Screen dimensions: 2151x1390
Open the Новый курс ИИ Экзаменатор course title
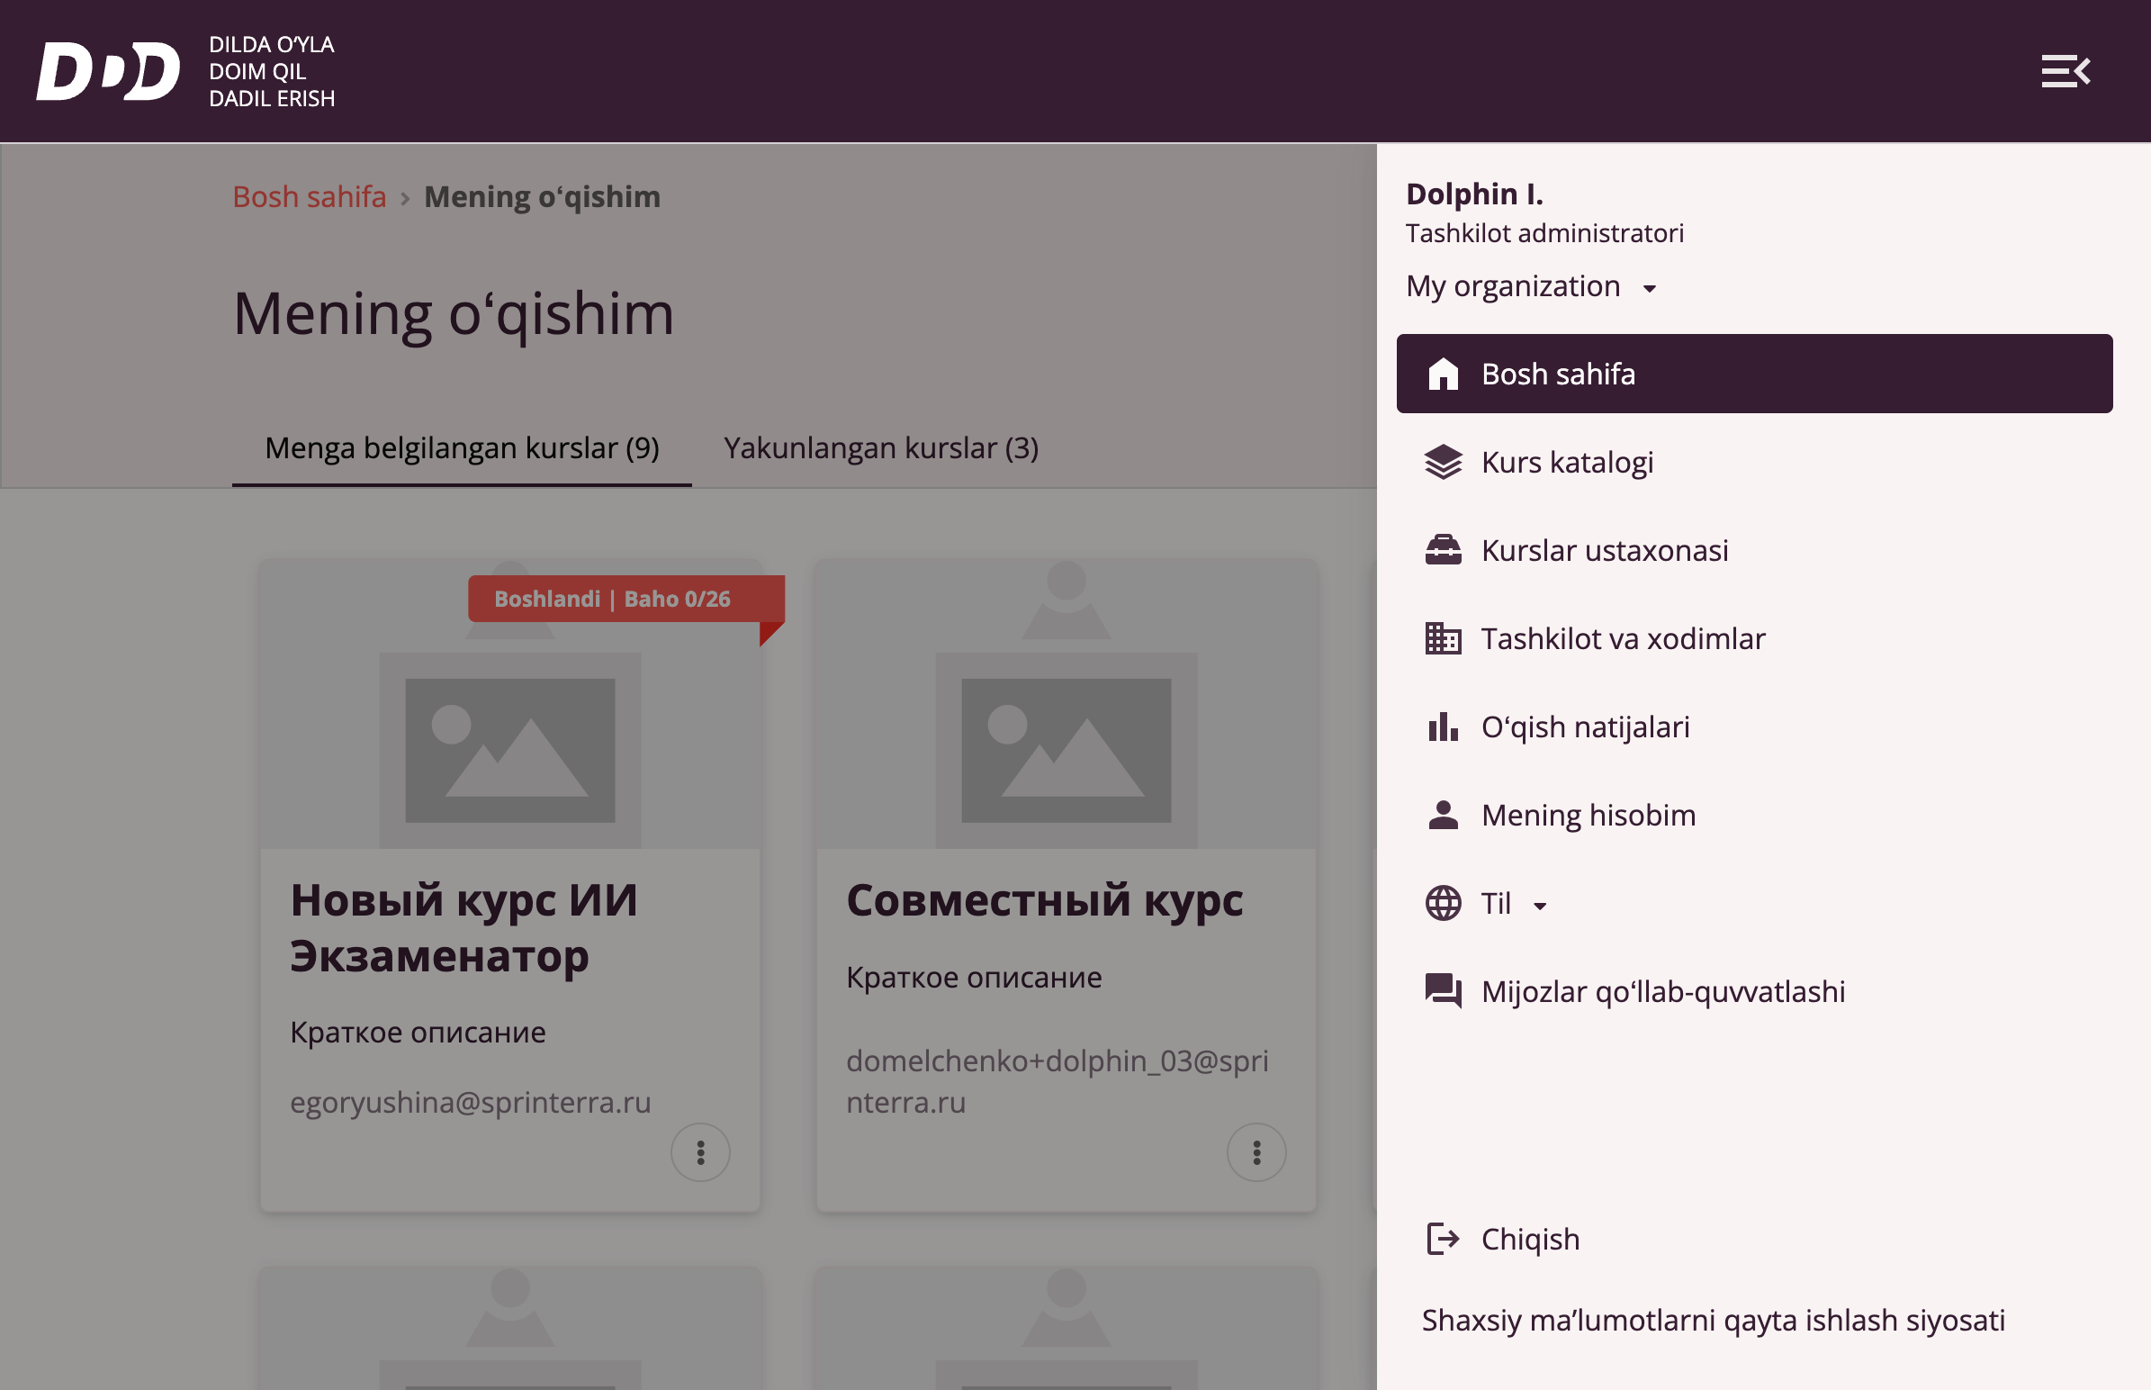(x=463, y=928)
